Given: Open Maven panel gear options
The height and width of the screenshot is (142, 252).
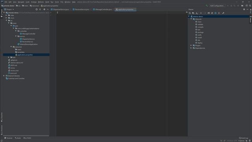Looking at the screenshot, I should (244, 9).
